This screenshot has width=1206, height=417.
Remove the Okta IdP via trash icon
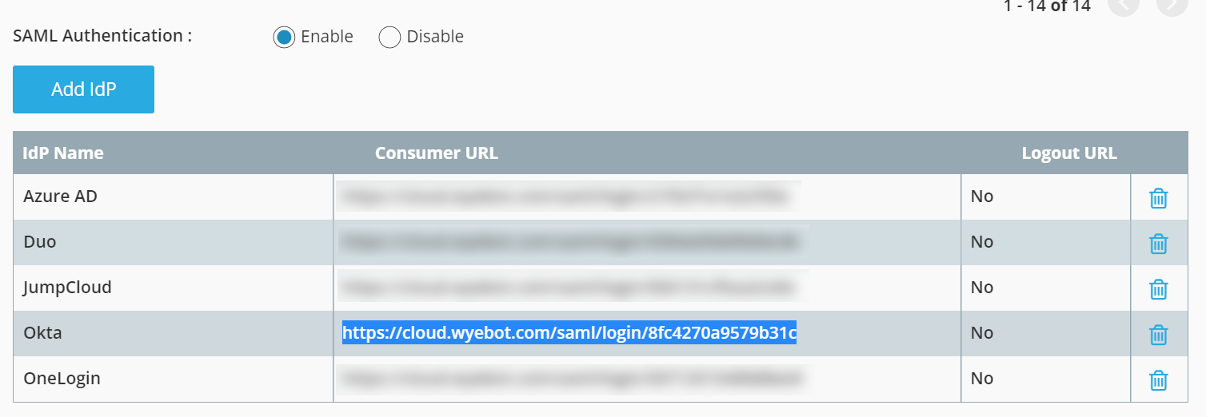1158,335
